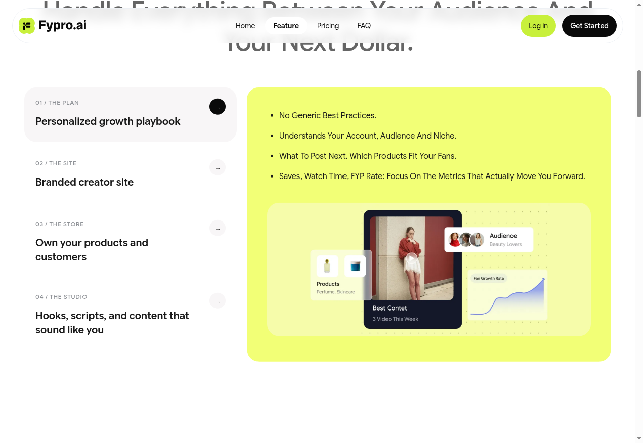Image resolution: width=643 pixels, height=443 pixels.
Task: Select Hooks, scripts, and content tab
Action: 131,315
